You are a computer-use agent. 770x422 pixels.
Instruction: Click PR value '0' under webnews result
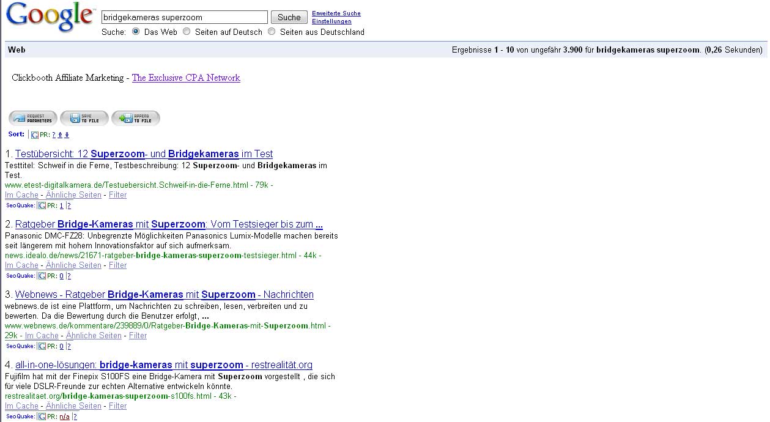pyautogui.click(x=62, y=347)
